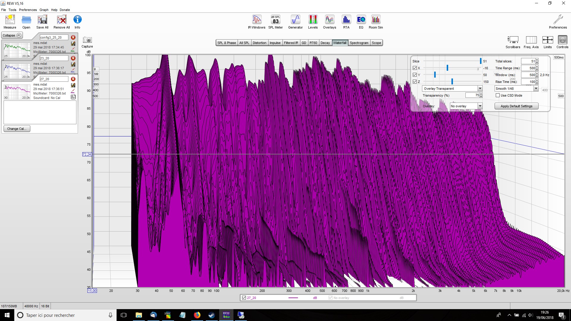Increase Total slices with up arrow
Screen dimensions: 571x321
(537, 60)
